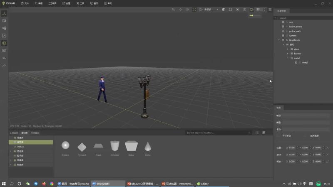Open Windows Start menu
The image size is (333, 187).
[4, 184]
